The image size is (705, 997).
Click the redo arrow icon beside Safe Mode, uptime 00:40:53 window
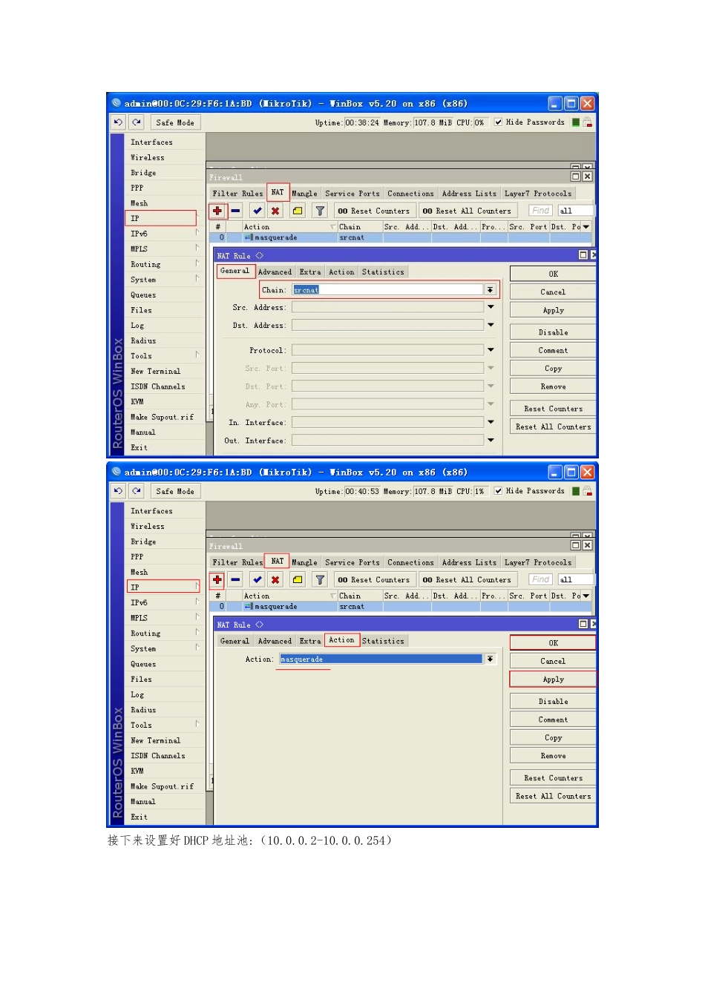(137, 491)
